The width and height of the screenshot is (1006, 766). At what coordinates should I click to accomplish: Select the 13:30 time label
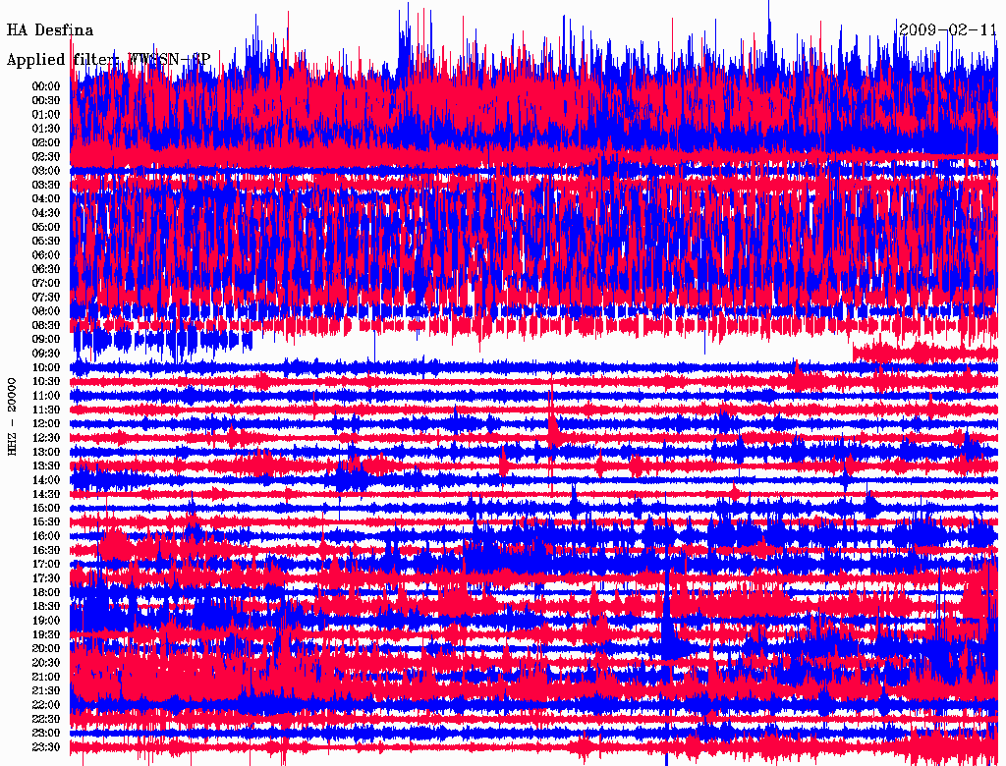click(46, 465)
